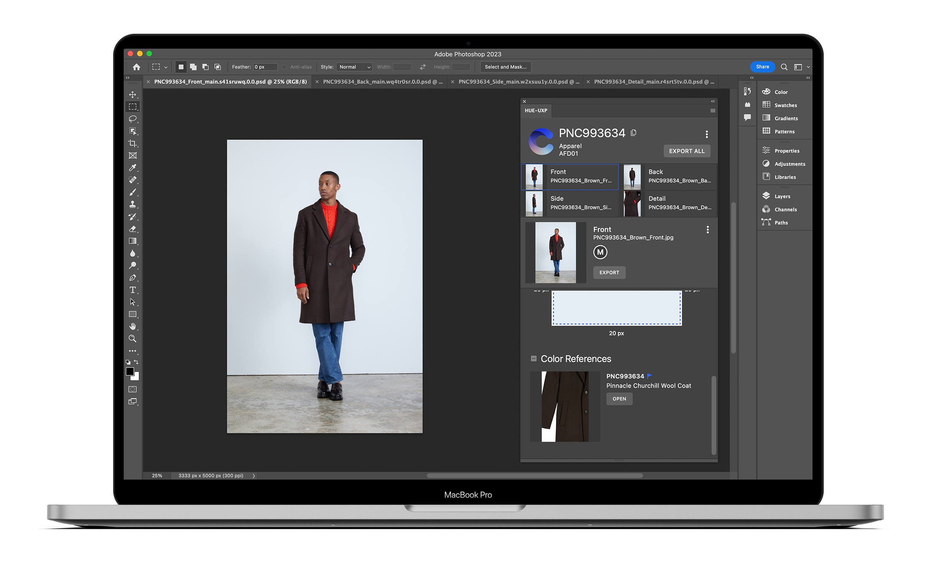The width and height of the screenshot is (934, 564).
Task: Collapse the HUE-UXP panel with double chevron
Action: pyautogui.click(x=713, y=101)
